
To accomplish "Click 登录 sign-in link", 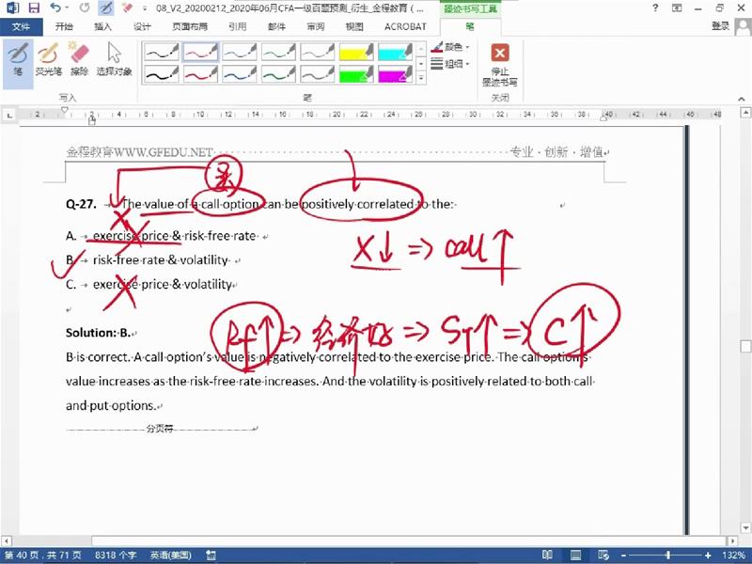I will (x=720, y=27).
